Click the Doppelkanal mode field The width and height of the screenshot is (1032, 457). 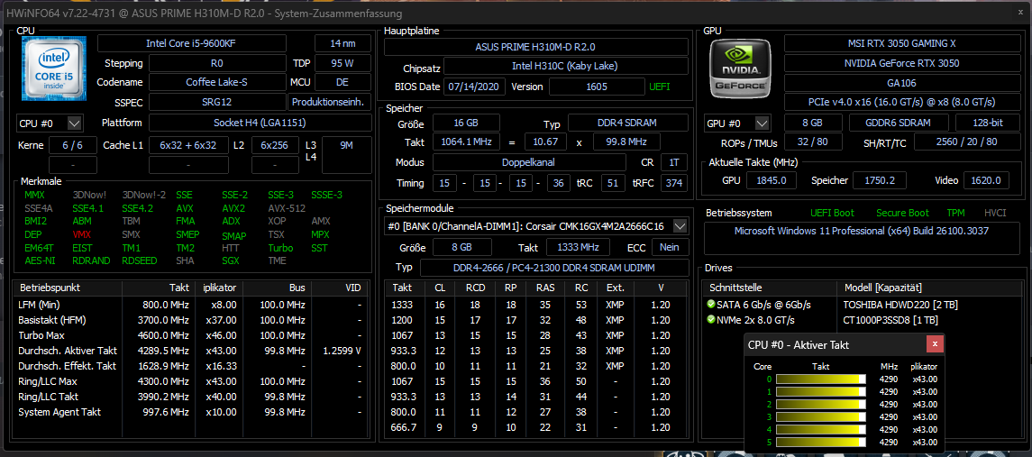coord(529,162)
